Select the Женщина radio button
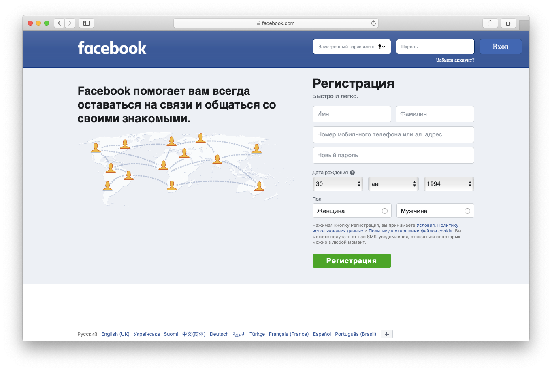Screen dimensions: 552x371 point(385,211)
